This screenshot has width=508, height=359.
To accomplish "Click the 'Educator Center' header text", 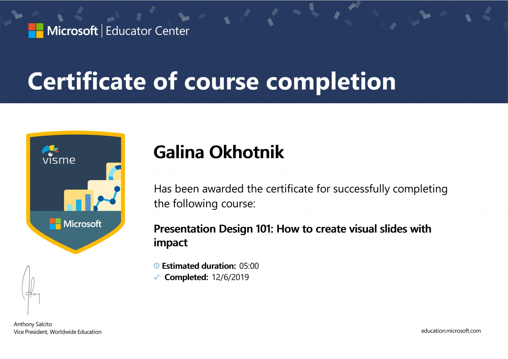I will click(x=147, y=31).
